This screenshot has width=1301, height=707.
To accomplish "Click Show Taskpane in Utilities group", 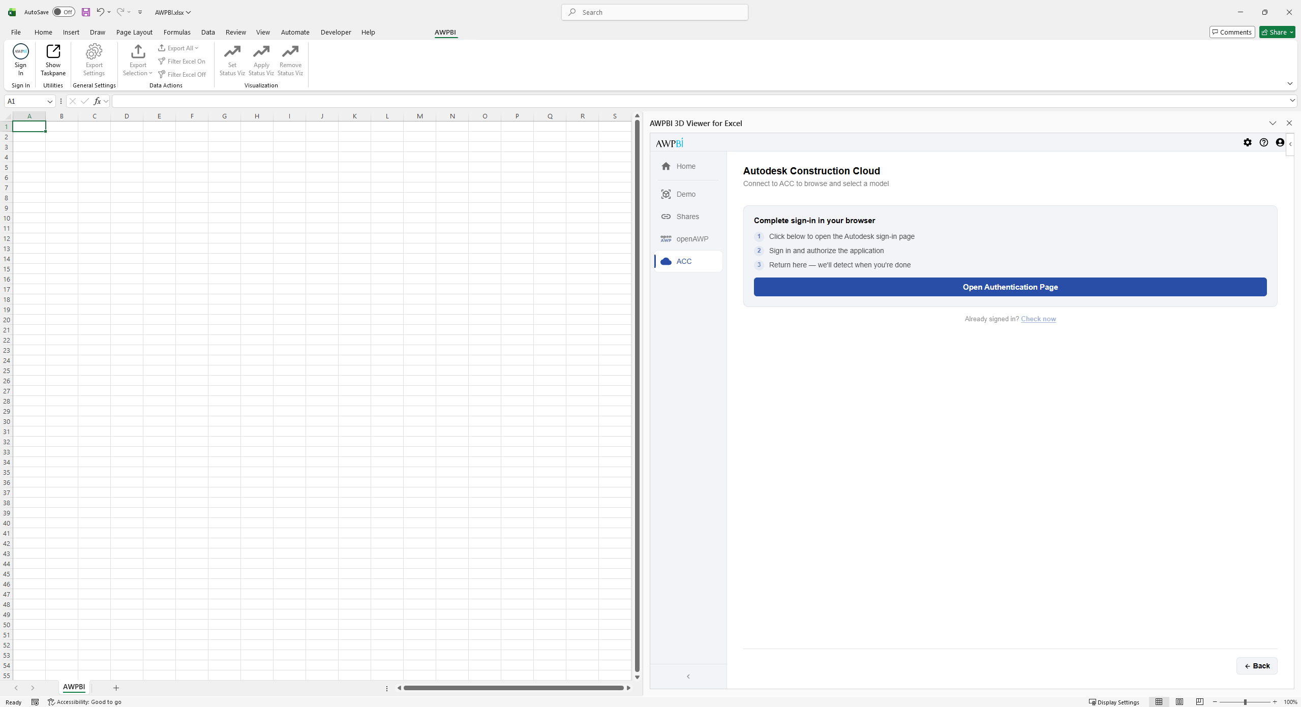I will [53, 60].
